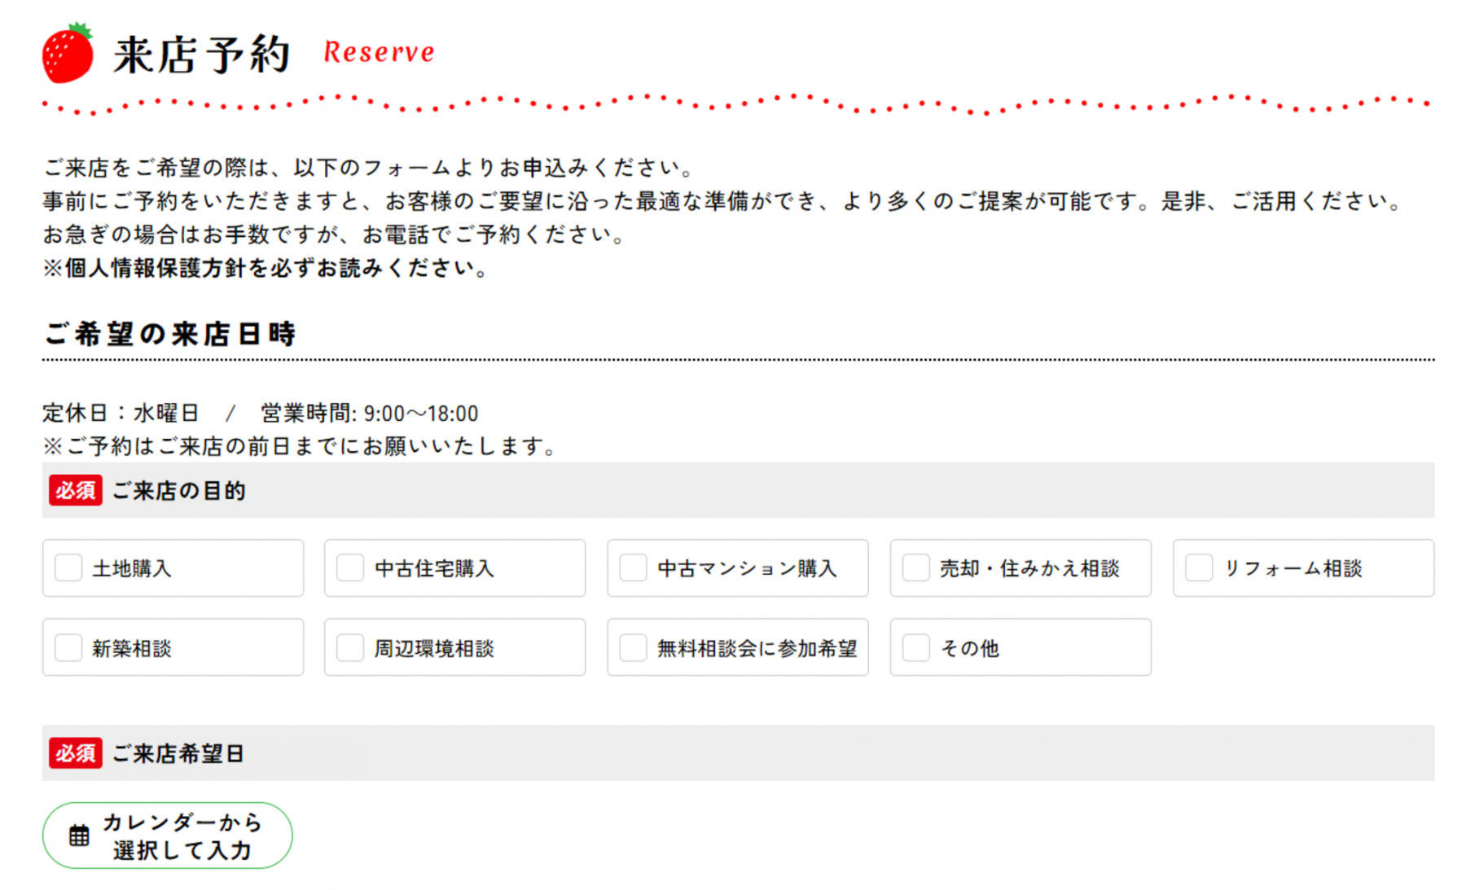Select the 中古マンション購入 checkbox

pos(633,568)
